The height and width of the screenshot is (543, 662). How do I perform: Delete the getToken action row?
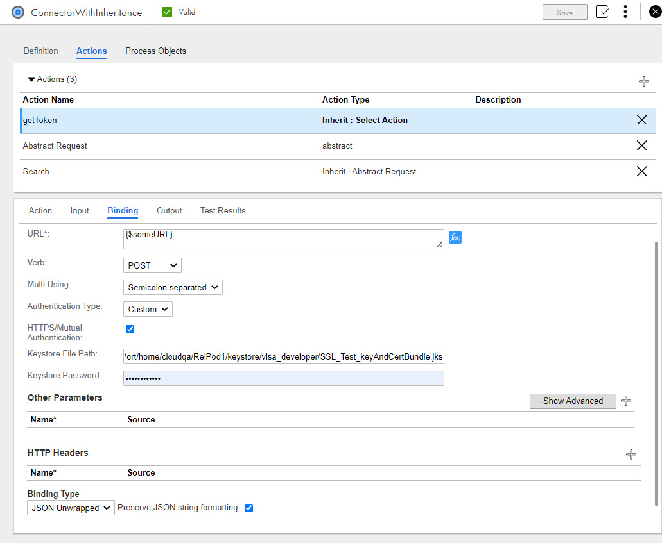(641, 120)
